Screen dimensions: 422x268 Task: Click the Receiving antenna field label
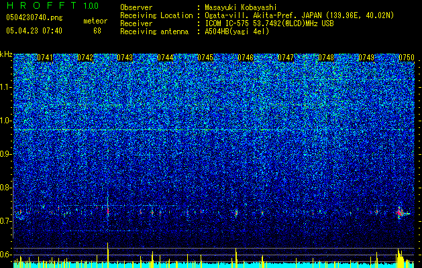pyautogui.click(x=154, y=31)
